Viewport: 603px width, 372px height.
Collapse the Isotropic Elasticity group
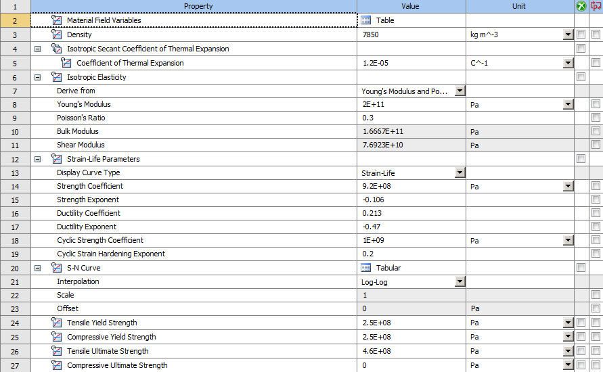pos(37,77)
